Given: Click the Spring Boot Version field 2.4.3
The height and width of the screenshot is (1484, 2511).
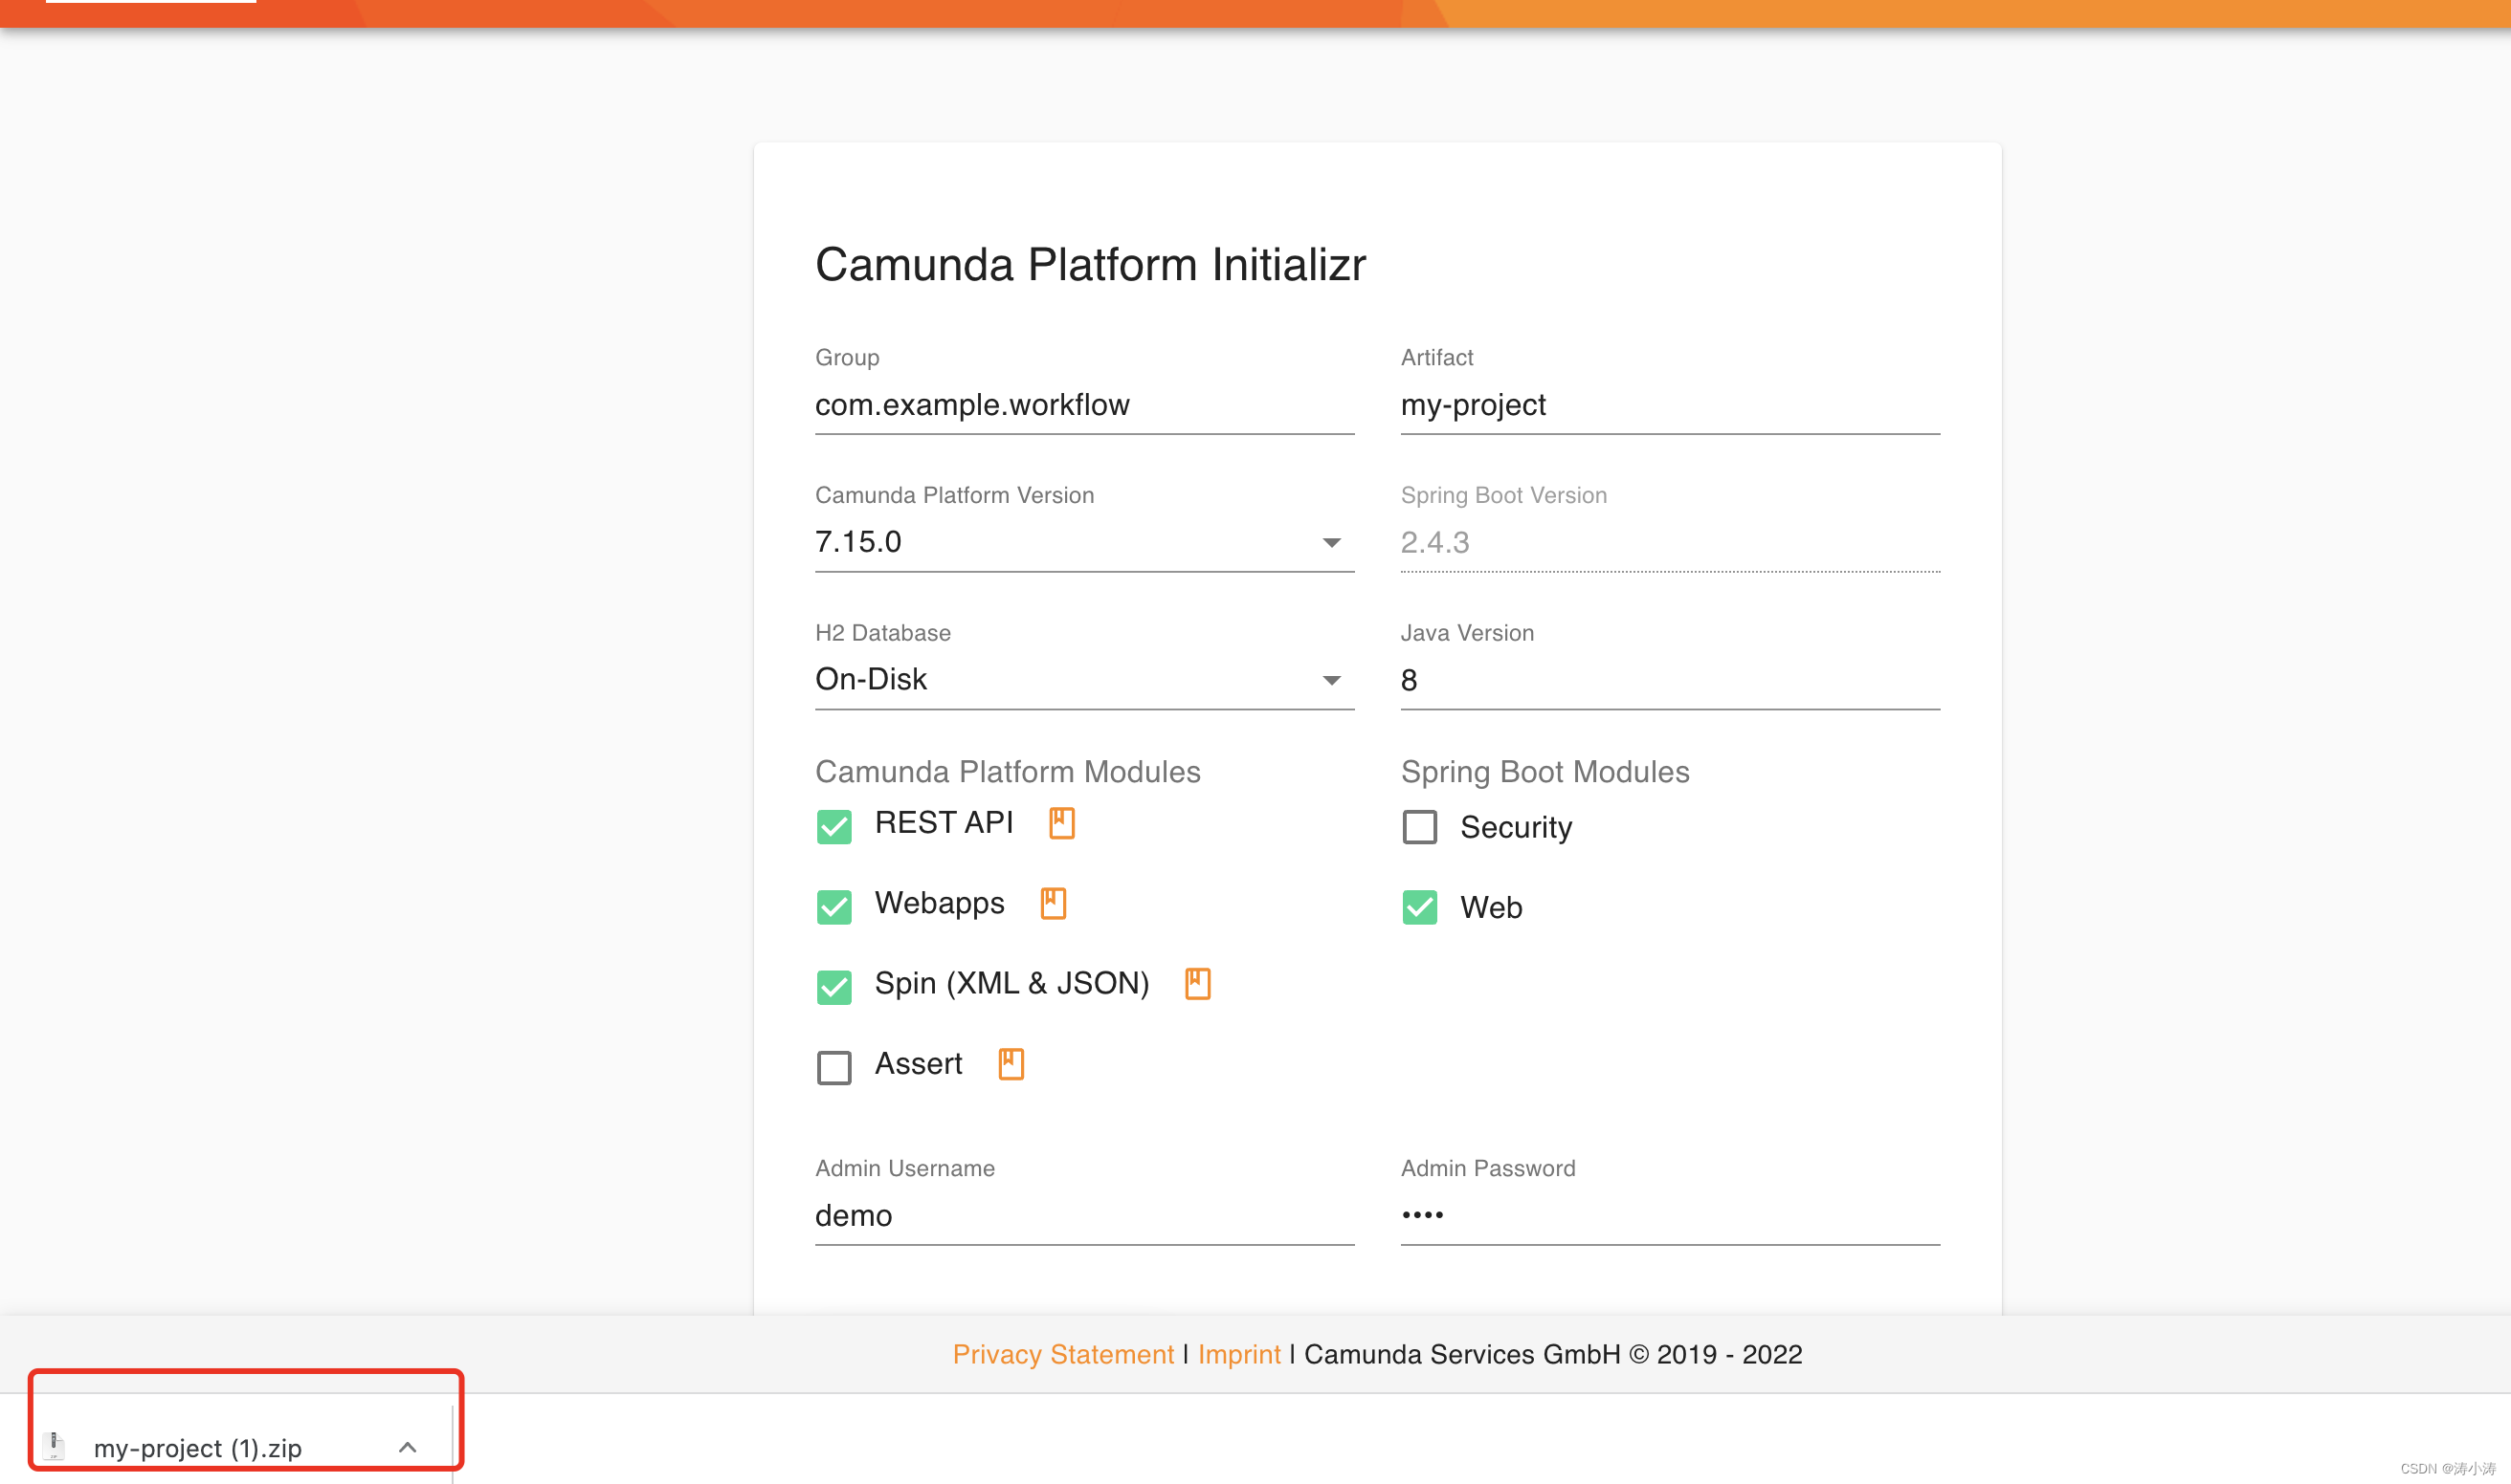Looking at the screenshot, I should (x=1670, y=542).
